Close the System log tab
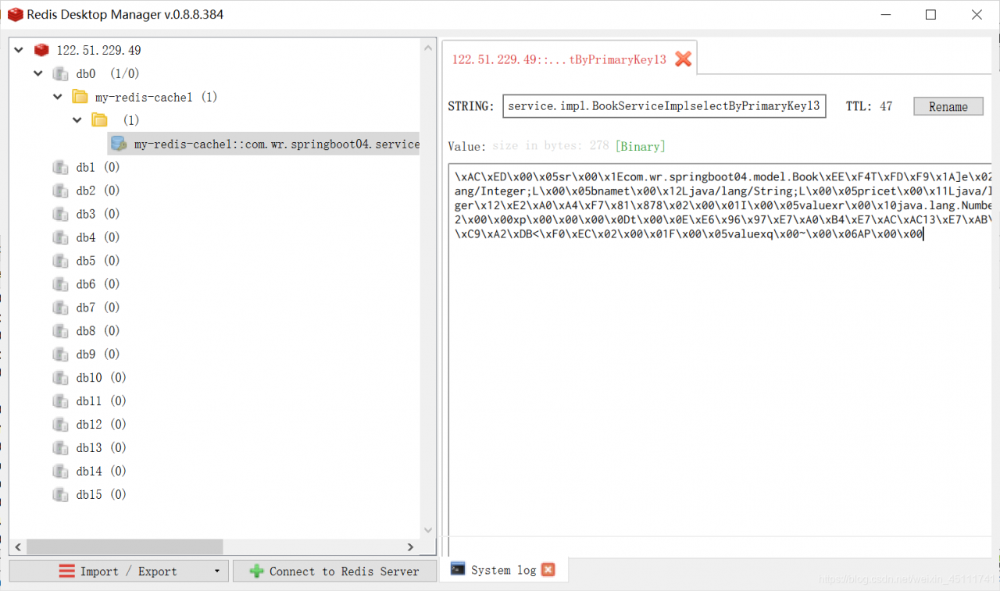This screenshot has height=591, width=1000. point(548,570)
